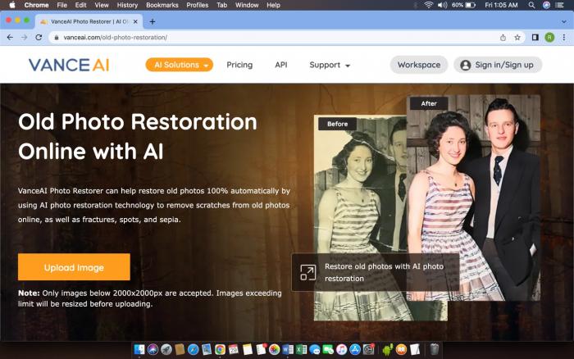574x359 pixels.
Task: Open the History menu
Action: [x=127, y=5]
